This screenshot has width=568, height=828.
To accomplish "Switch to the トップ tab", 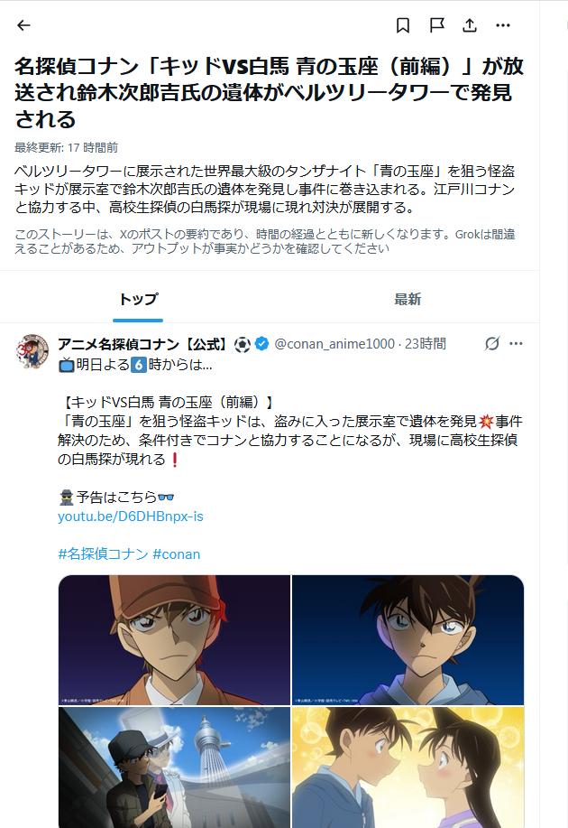I will [138, 299].
